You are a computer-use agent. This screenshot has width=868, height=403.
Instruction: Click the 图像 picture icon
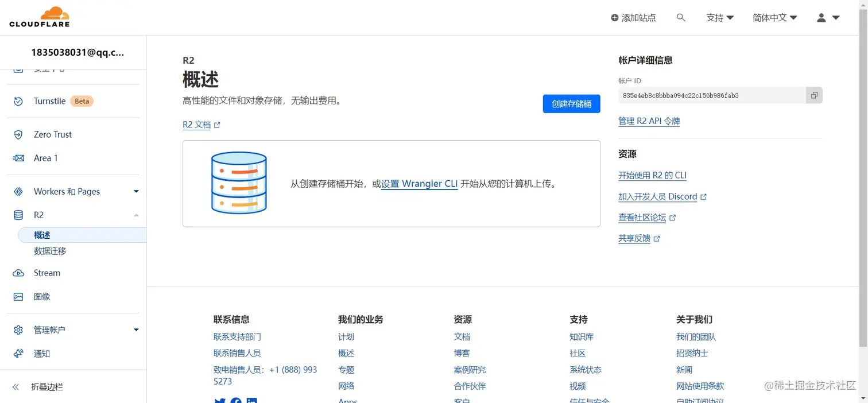pos(18,297)
